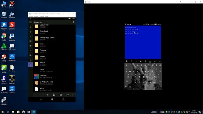203x114 pixels.
Task: Select the pictures icon in the explorer sidebar
Action: [x=30, y=41]
